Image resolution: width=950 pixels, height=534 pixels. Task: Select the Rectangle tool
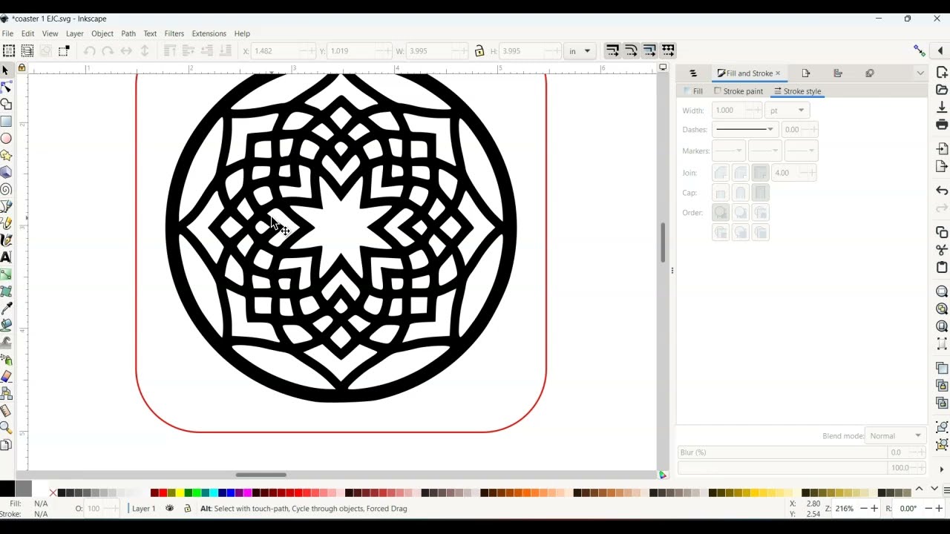pos(6,122)
